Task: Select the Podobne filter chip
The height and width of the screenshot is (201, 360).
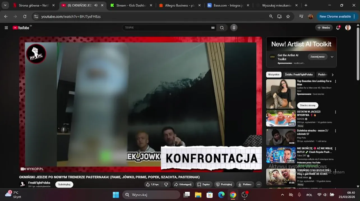Action: pyautogui.click(x=322, y=75)
